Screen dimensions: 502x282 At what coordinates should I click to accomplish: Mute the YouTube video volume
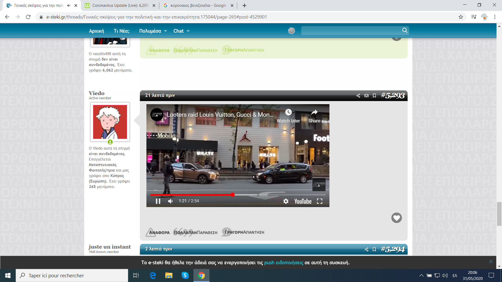170,201
